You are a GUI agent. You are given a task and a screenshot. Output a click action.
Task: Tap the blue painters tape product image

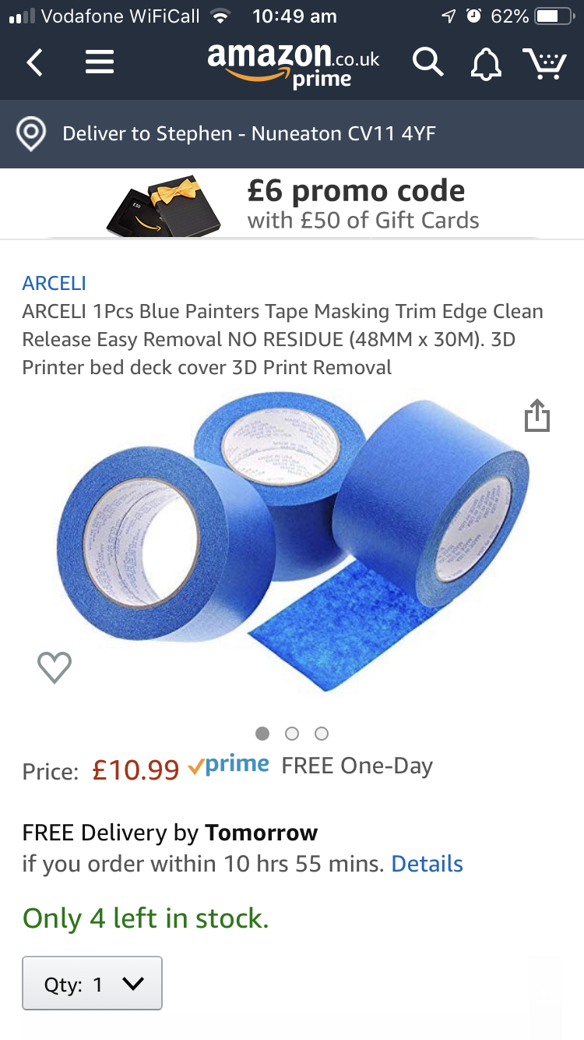click(294, 540)
